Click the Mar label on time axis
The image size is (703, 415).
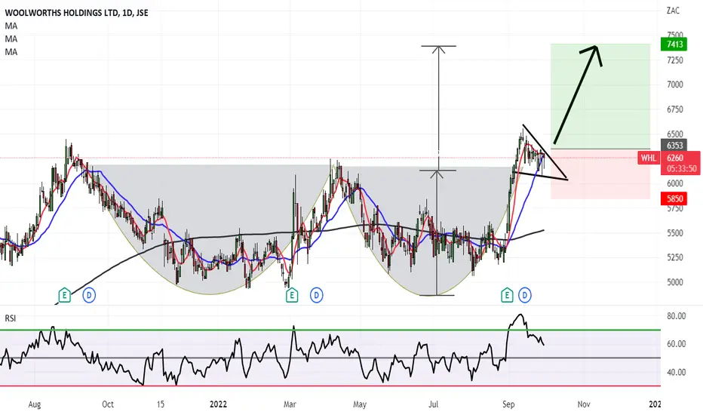[x=290, y=404]
